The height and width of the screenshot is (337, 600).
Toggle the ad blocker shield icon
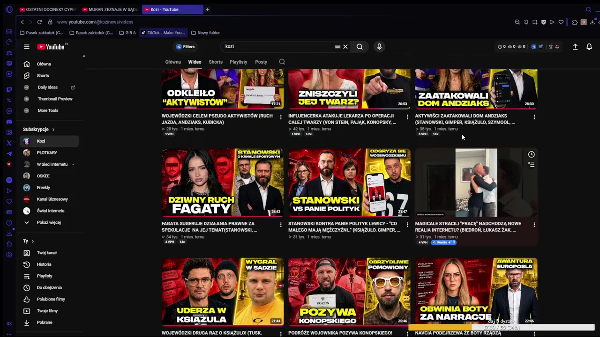pyautogui.click(x=543, y=22)
